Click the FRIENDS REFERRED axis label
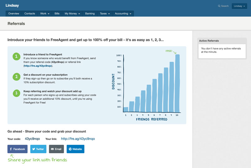 tap(152, 119)
